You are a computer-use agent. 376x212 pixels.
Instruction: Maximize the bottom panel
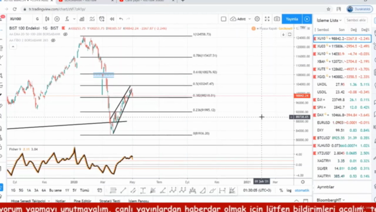tap(305, 200)
